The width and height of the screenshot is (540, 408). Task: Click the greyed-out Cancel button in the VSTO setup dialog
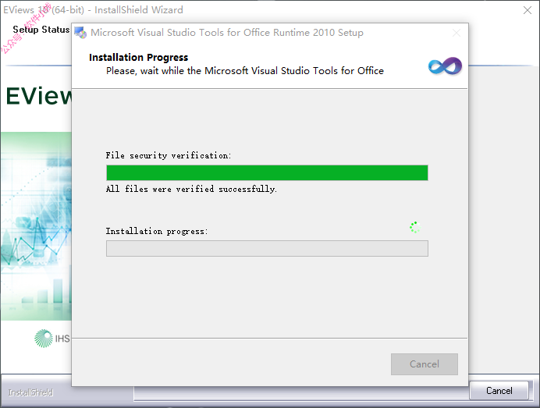(x=425, y=364)
